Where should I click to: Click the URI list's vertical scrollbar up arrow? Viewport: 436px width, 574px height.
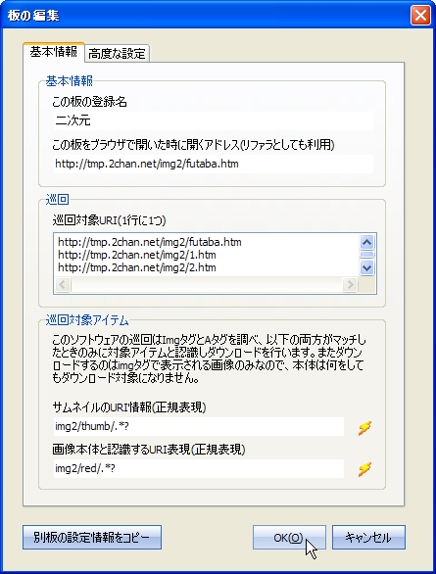pos(366,242)
